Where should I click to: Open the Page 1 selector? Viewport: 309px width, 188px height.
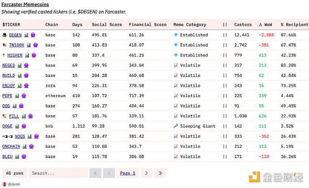[128, 173]
